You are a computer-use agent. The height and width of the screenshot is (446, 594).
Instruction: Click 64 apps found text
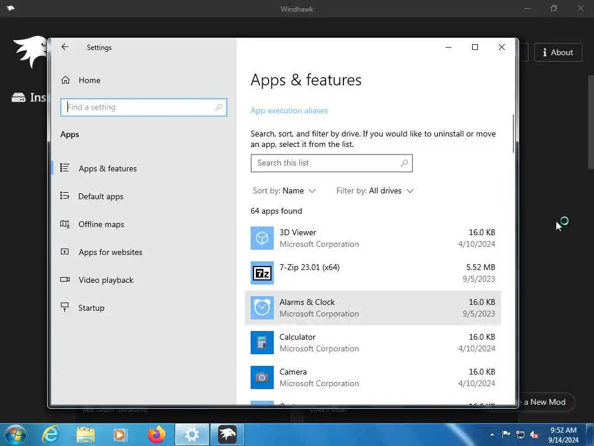pos(276,211)
